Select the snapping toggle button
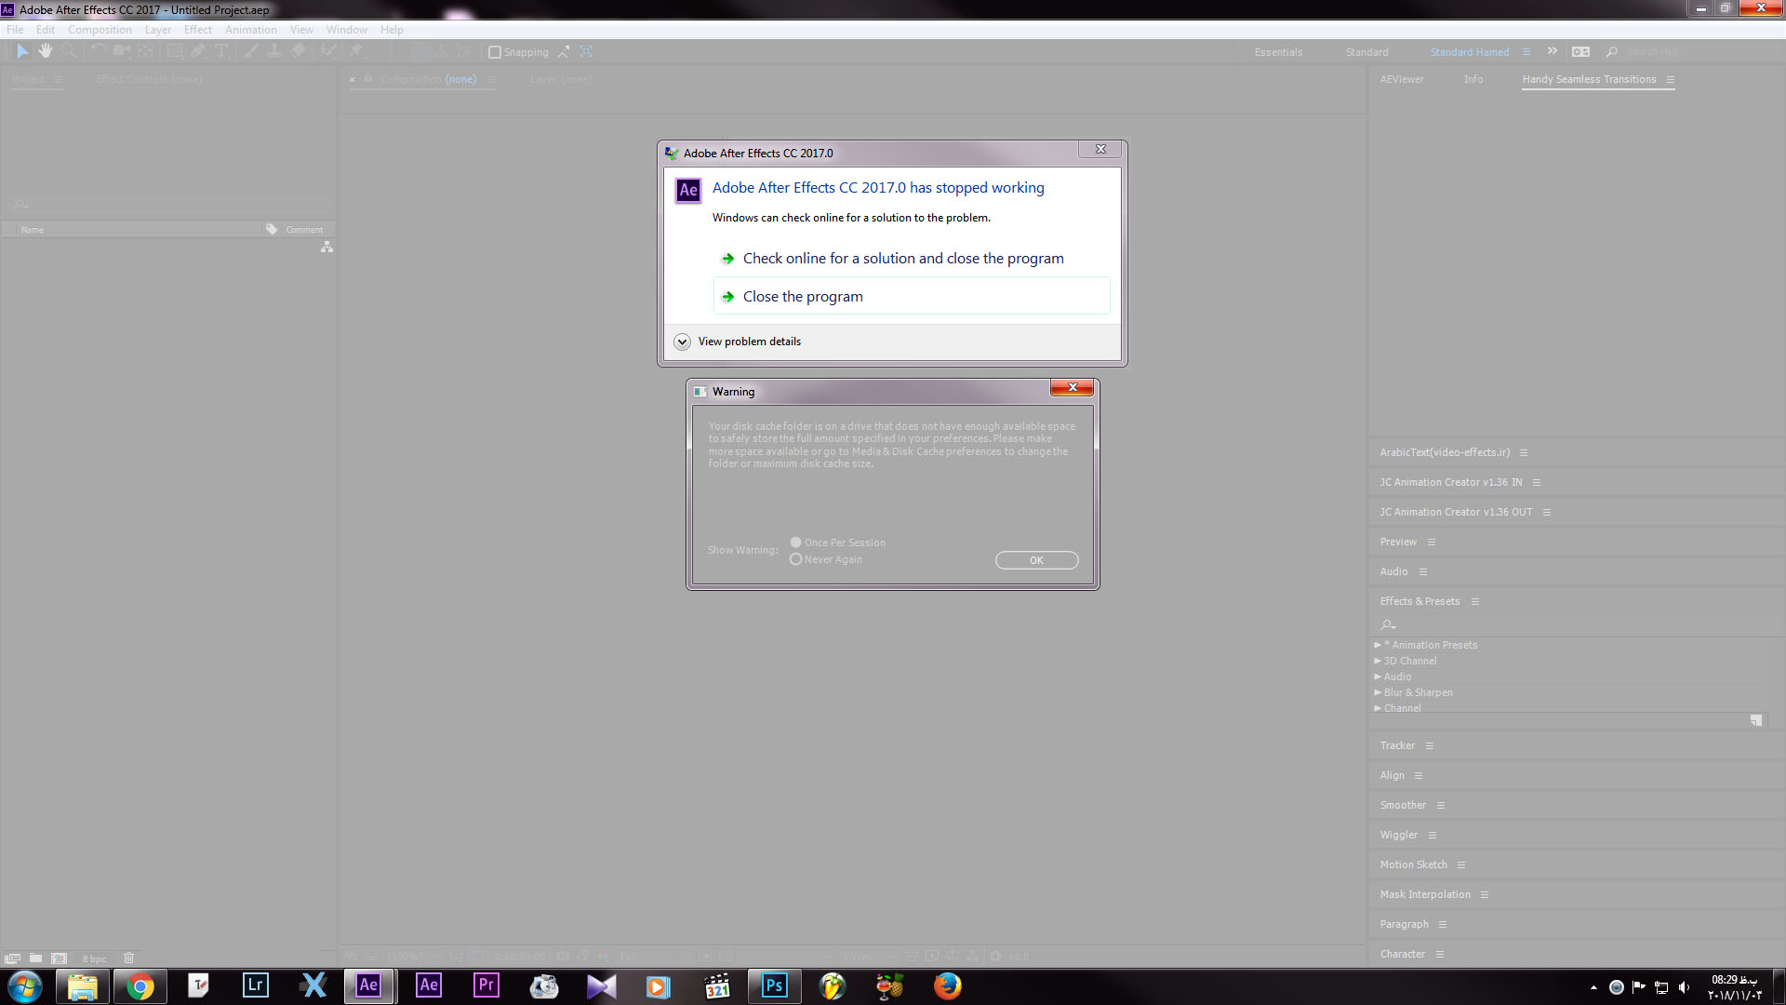1786x1005 pixels. click(x=496, y=51)
